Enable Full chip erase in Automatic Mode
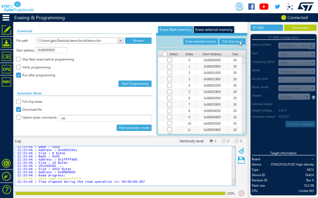This screenshot has width=318, height=198. (19, 101)
